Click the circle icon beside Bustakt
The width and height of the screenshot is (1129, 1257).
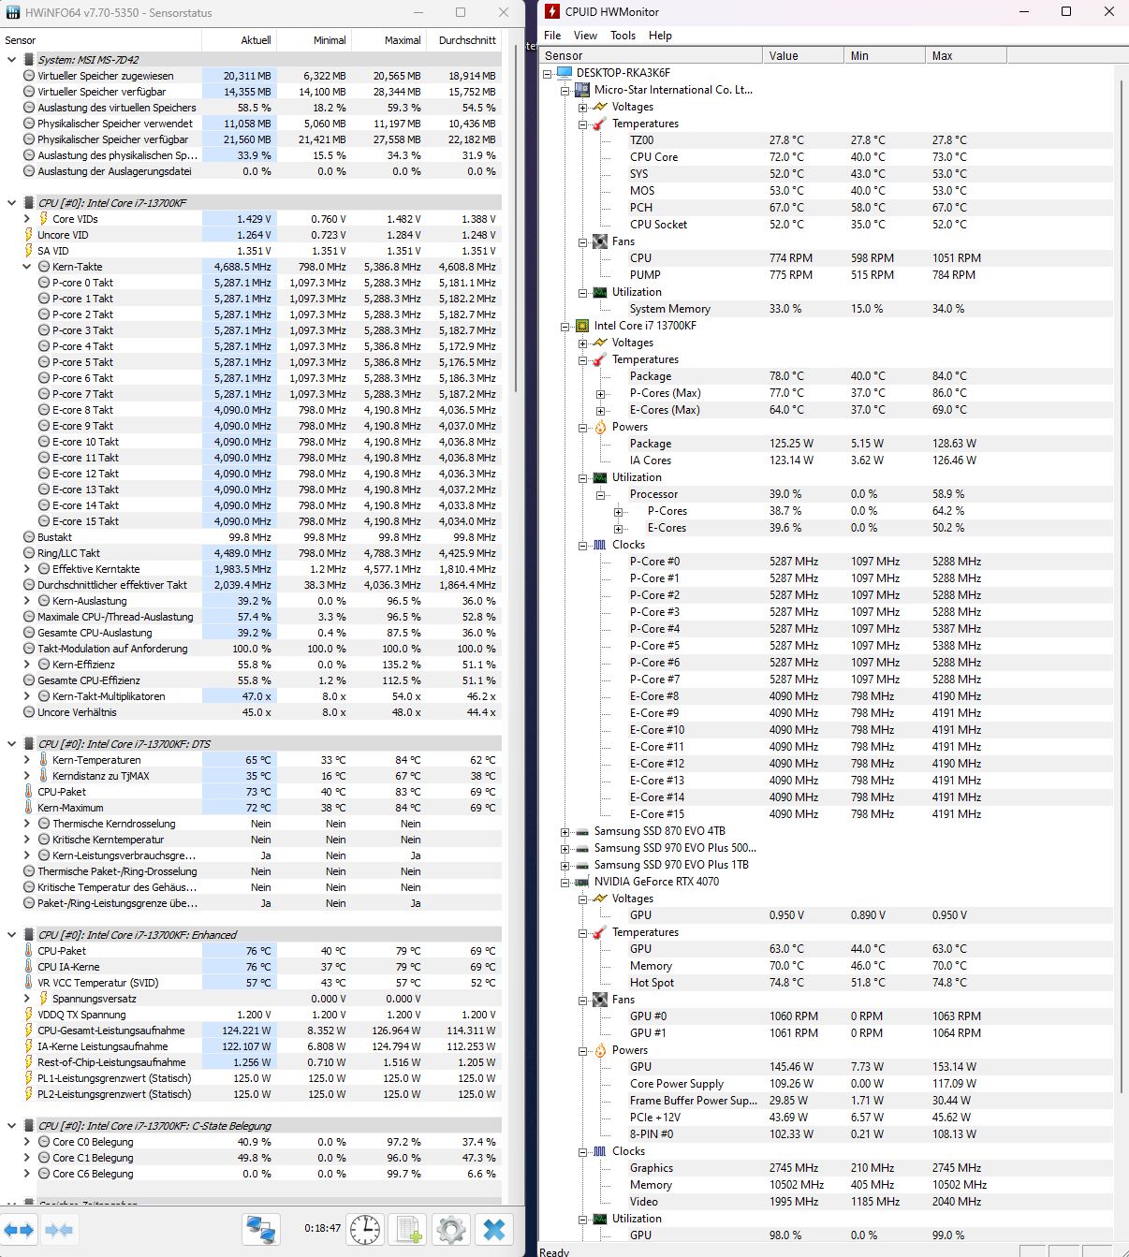click(x=29, y=537)
